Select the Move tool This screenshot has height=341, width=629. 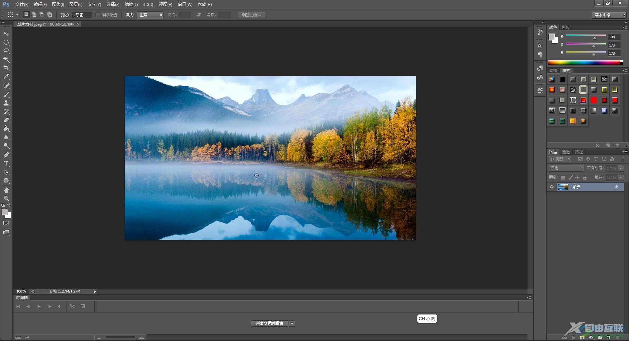click(x=6, y=34)
